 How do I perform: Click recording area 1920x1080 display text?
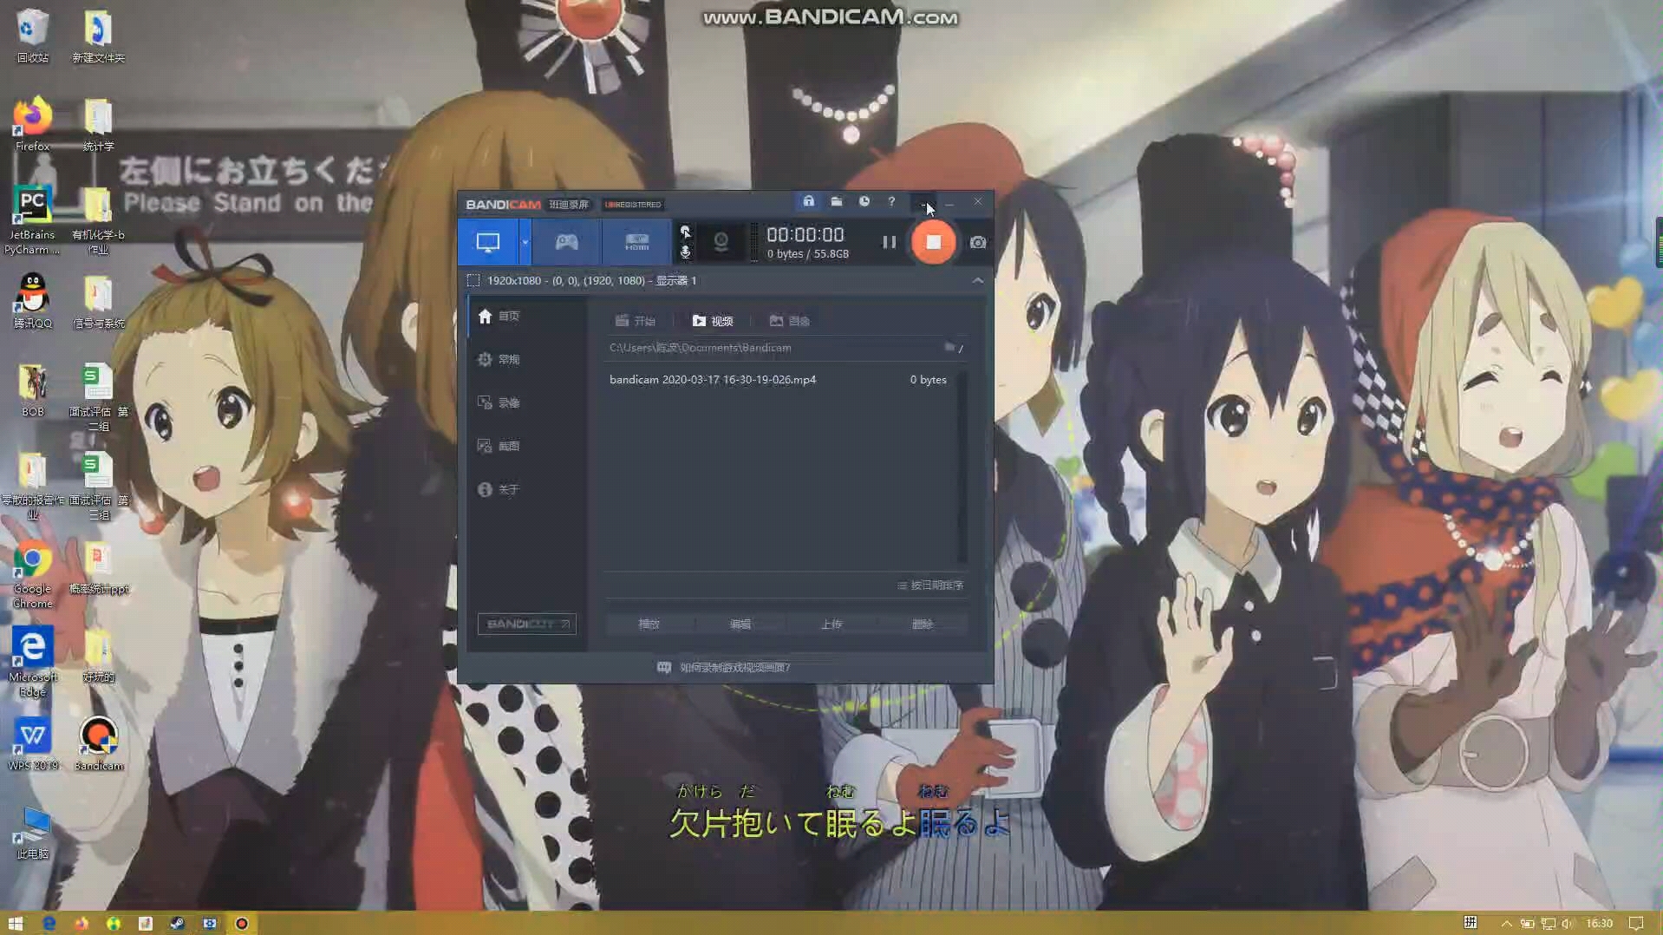591,280
